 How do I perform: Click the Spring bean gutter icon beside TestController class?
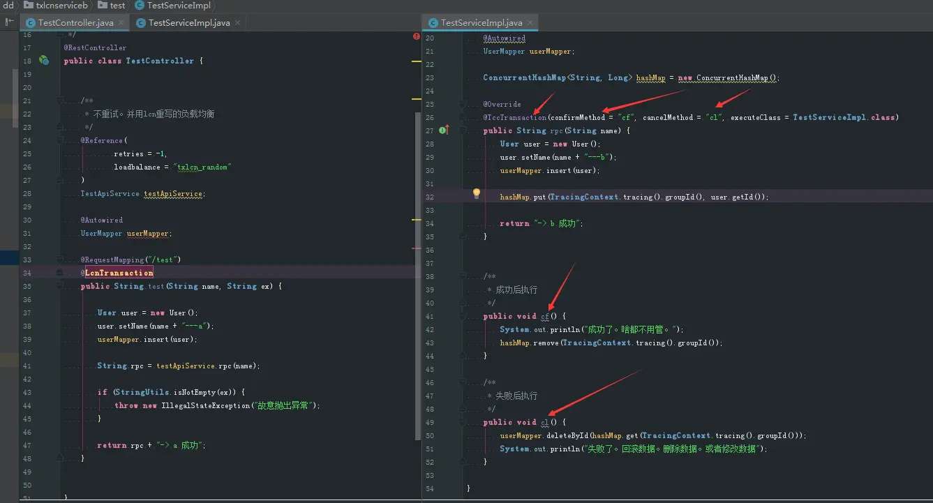[44, 61]
